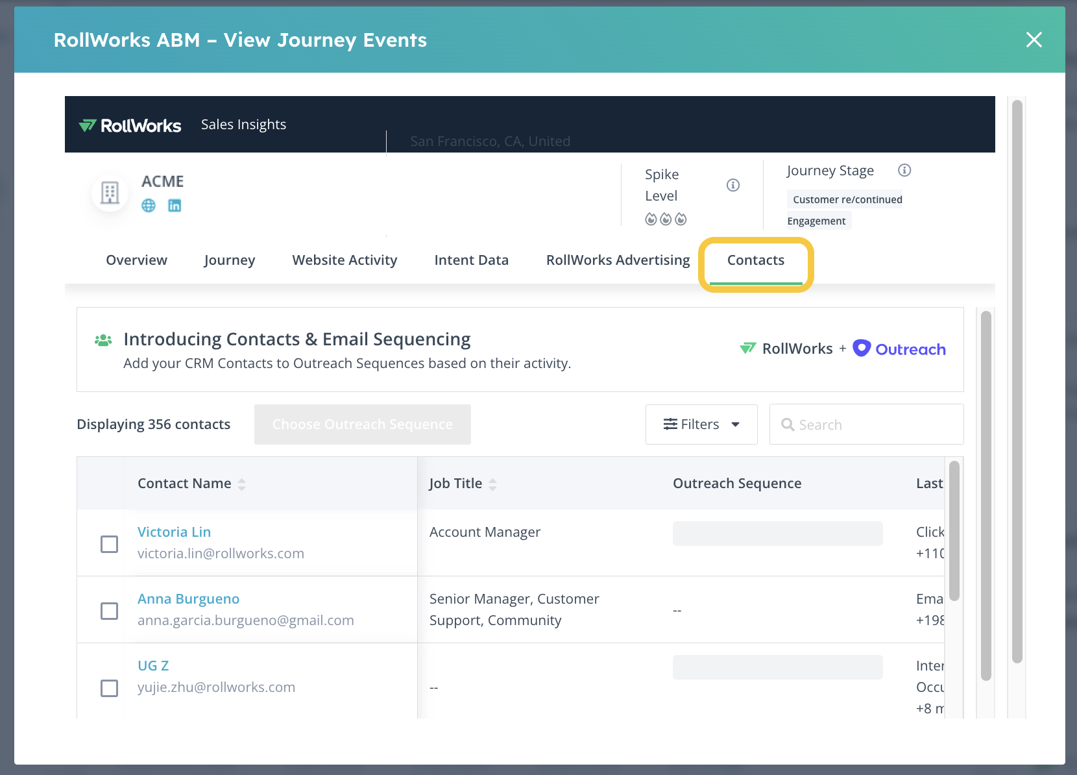Open the Intent Data tab
Viewport: 1077px width, 775px height.
471,260
